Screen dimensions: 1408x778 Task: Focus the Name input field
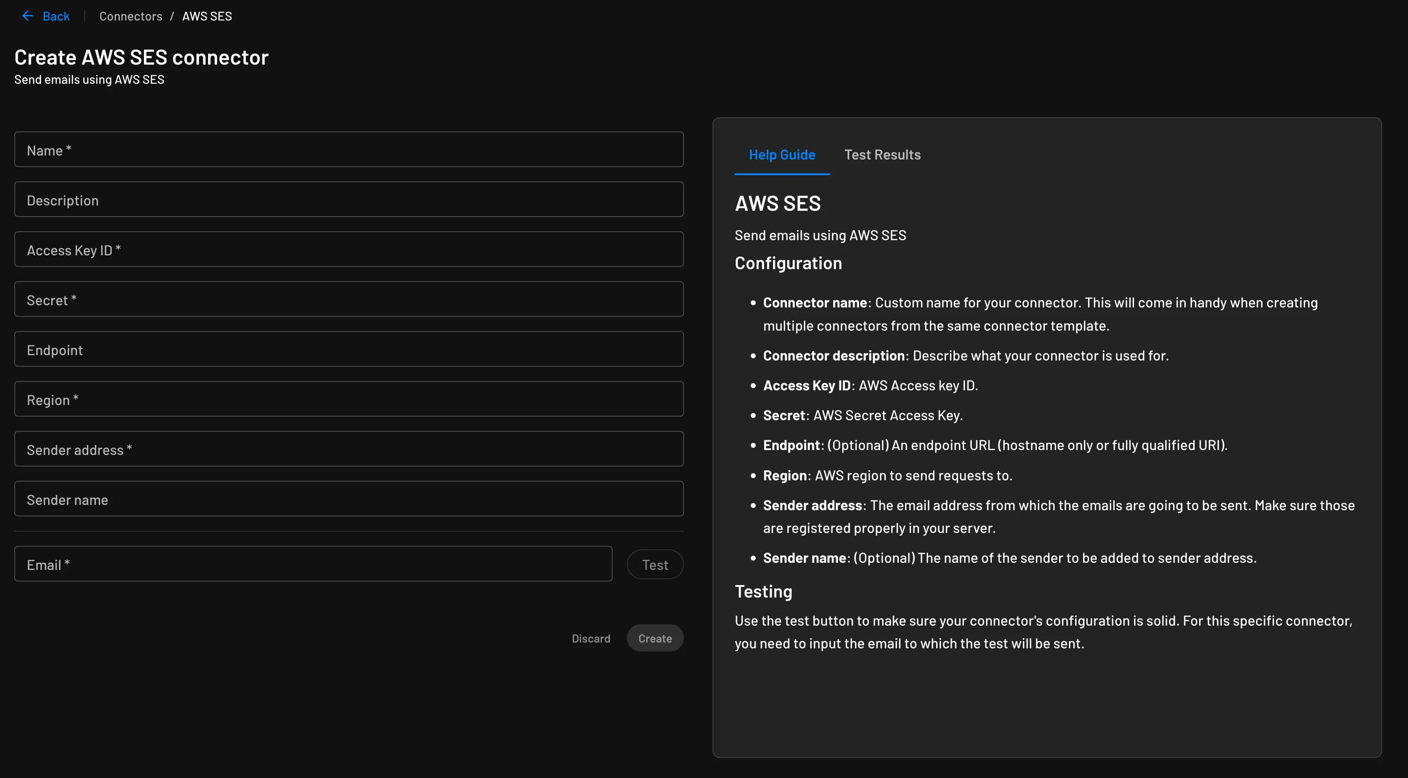point(349,149)
